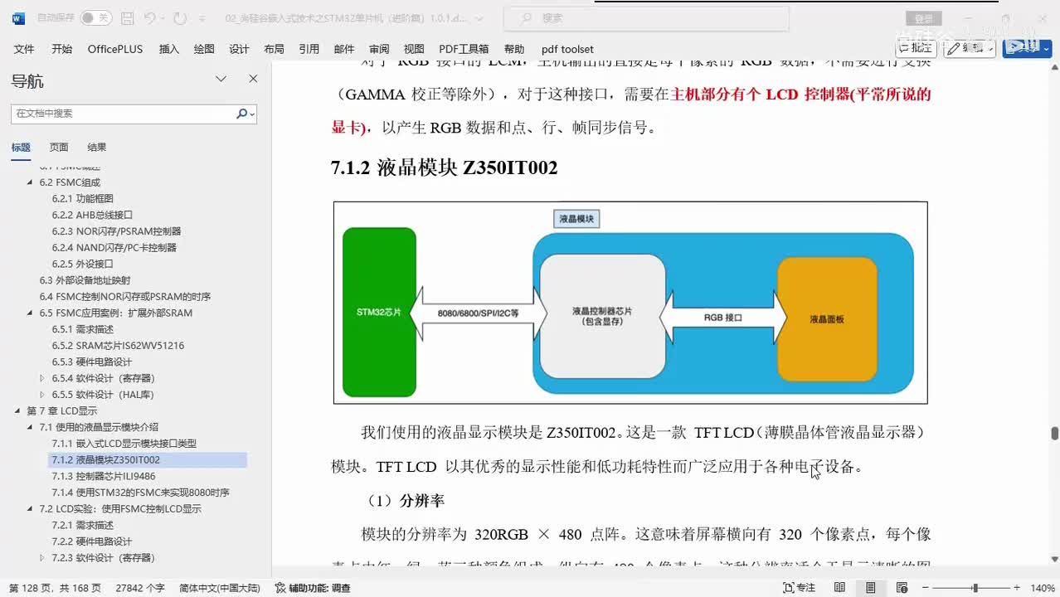Click the Save disk icon in title bar
The height and width of the screenshot is (597, 1060).
[x=126, y=17]
